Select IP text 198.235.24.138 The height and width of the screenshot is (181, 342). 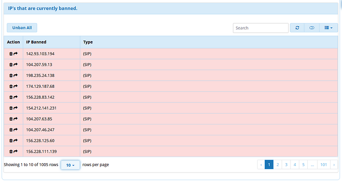tap(40, 75)
